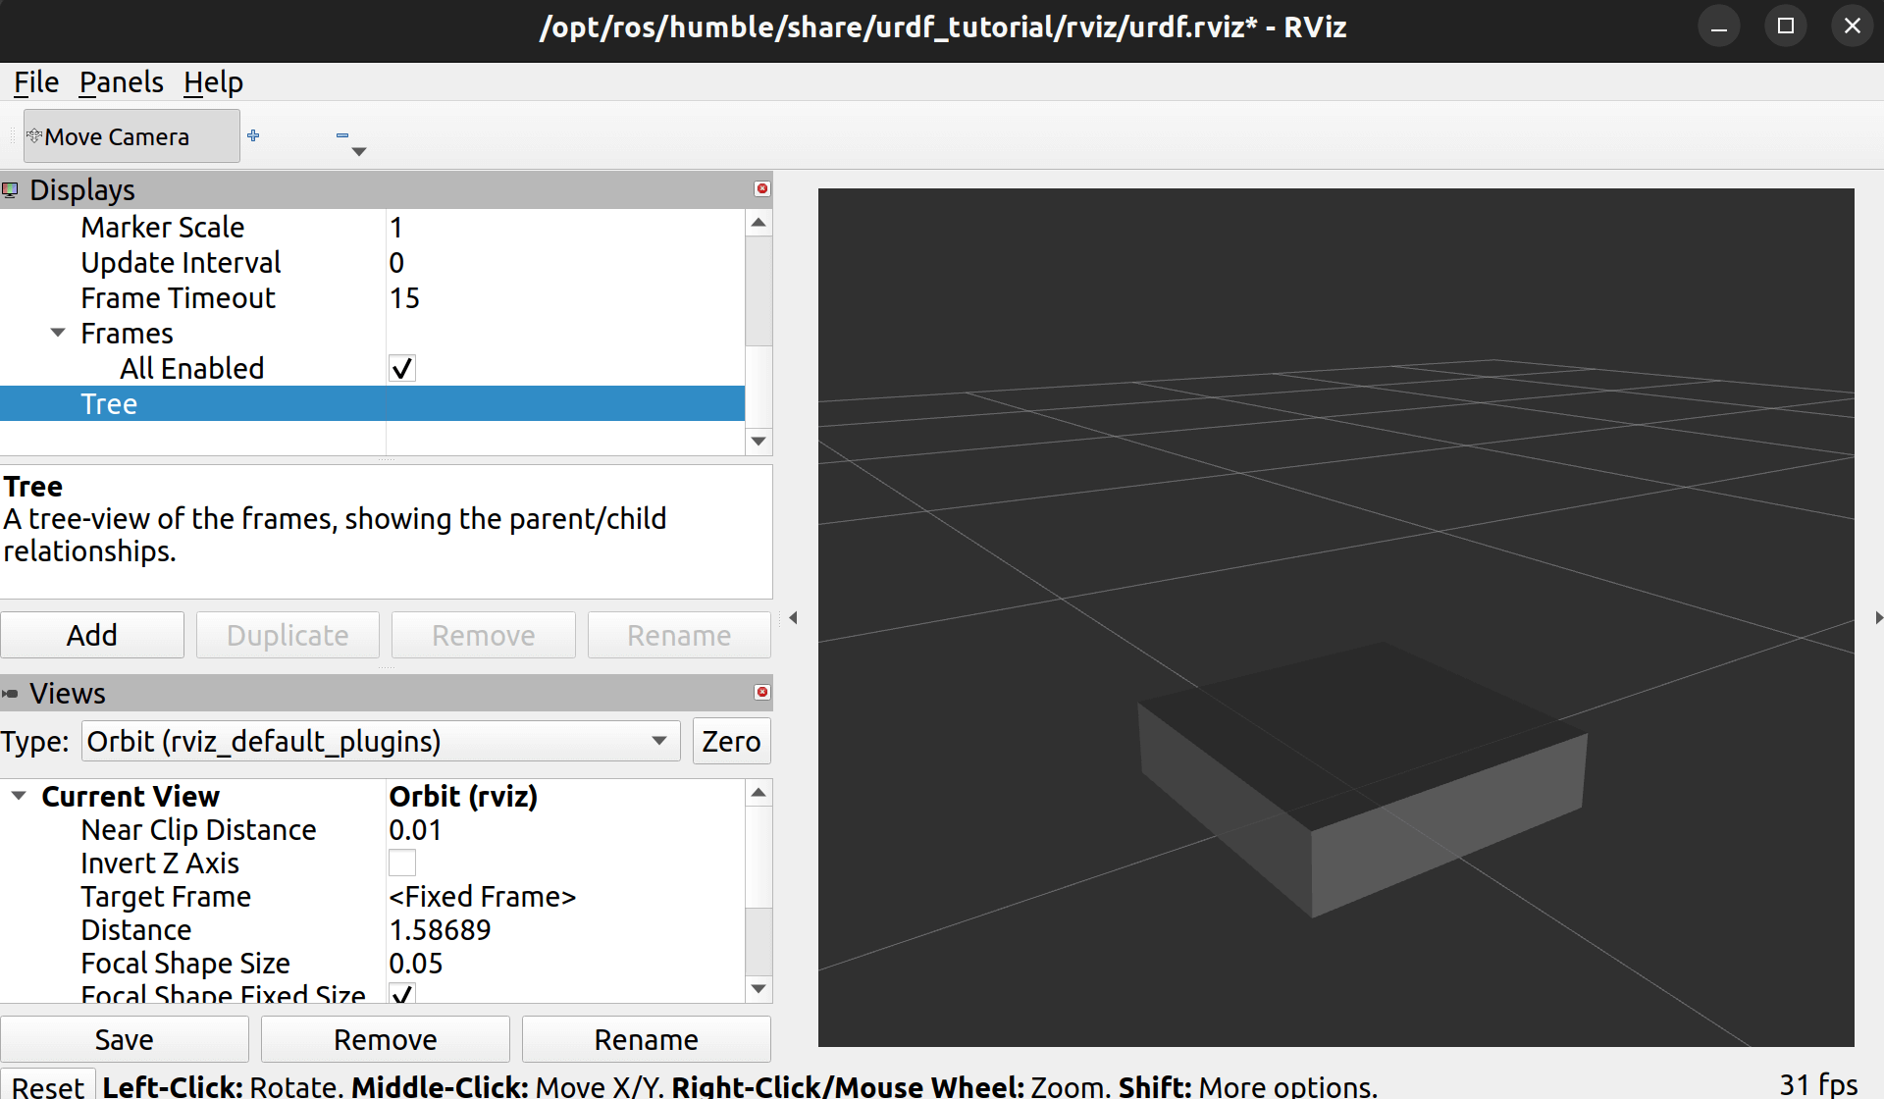The height and width of the screenshot is (1099, 1884).
Task: Toggle the Focal Shape Fixed Size checkbox
Action: [x=402, y=994]
